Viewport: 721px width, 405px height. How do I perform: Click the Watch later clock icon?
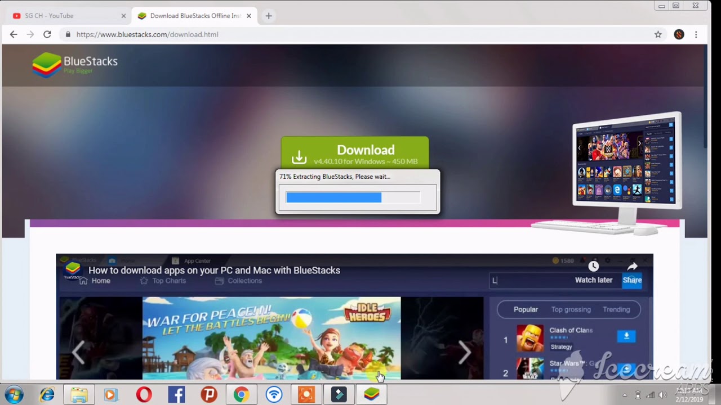[593, 266]
